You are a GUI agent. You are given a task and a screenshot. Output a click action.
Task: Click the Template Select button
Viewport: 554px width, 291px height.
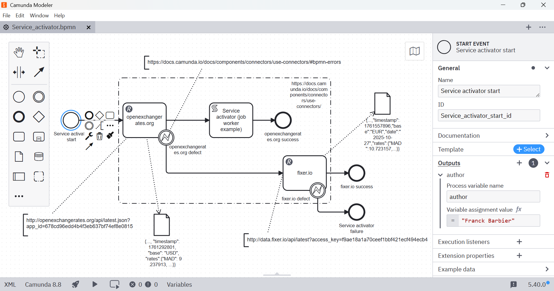pyautogui.click(x=529, y=149)
